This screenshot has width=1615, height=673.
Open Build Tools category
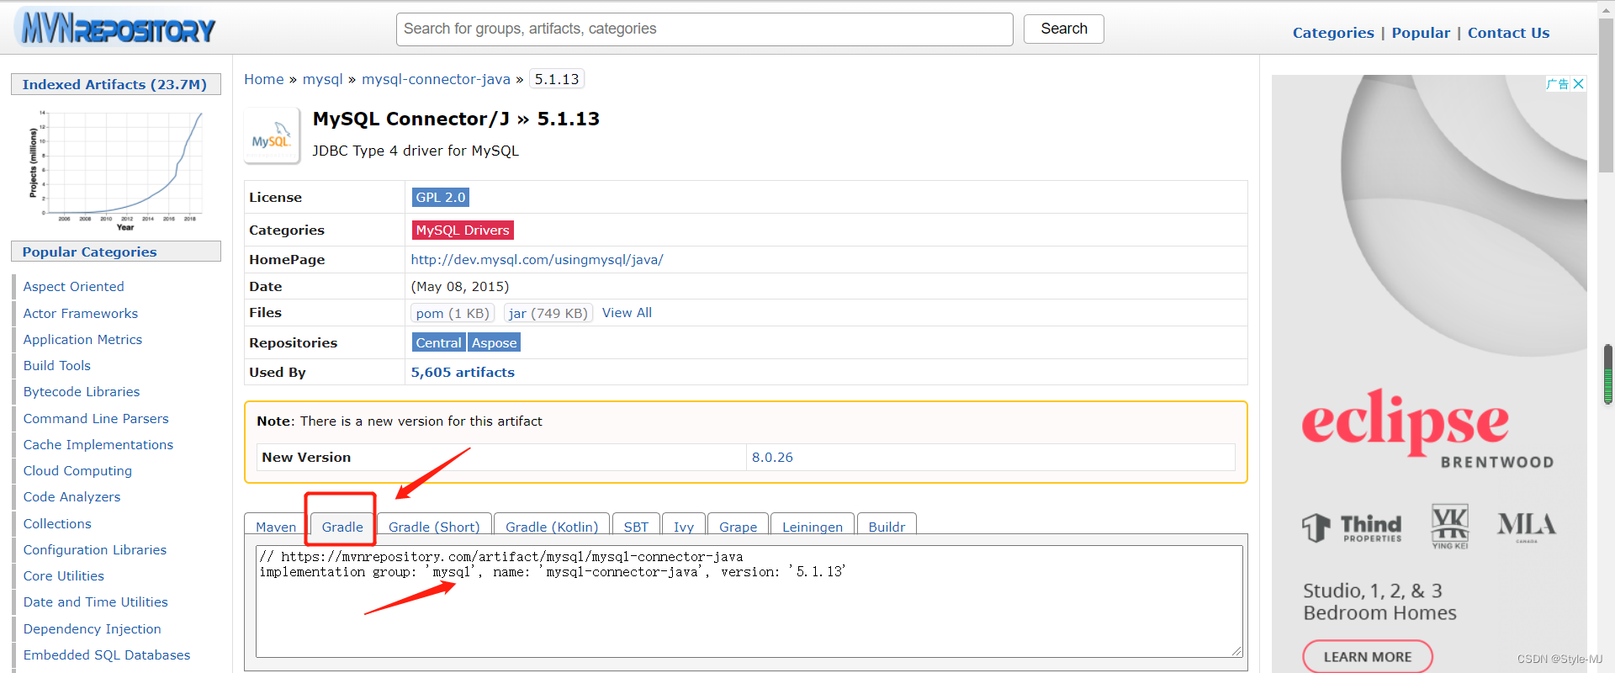click(x=57, y=365)
